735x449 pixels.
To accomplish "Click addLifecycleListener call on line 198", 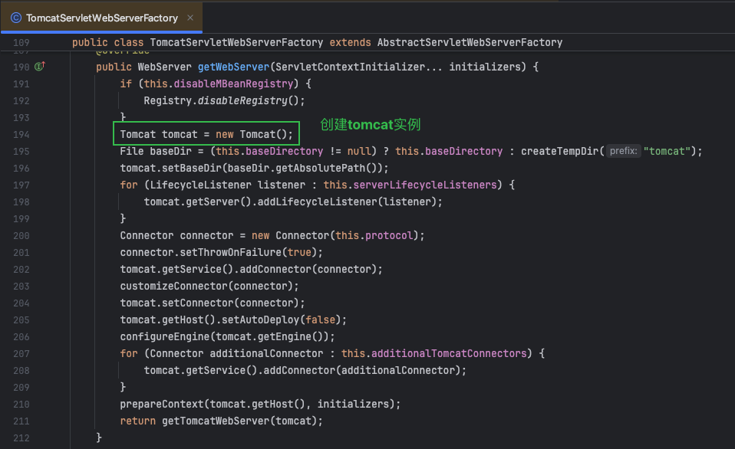I will (318, 202).
